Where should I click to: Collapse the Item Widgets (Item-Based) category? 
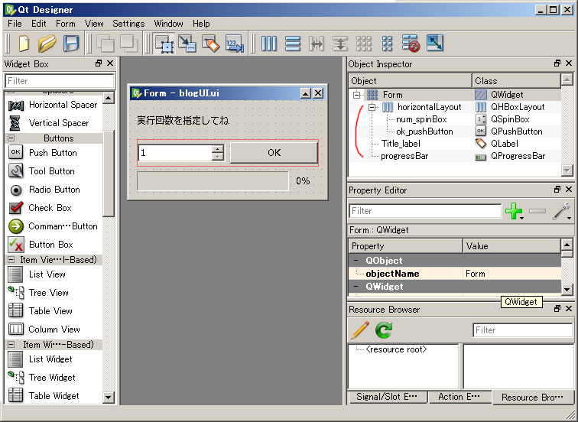click(x=11, y=345)
